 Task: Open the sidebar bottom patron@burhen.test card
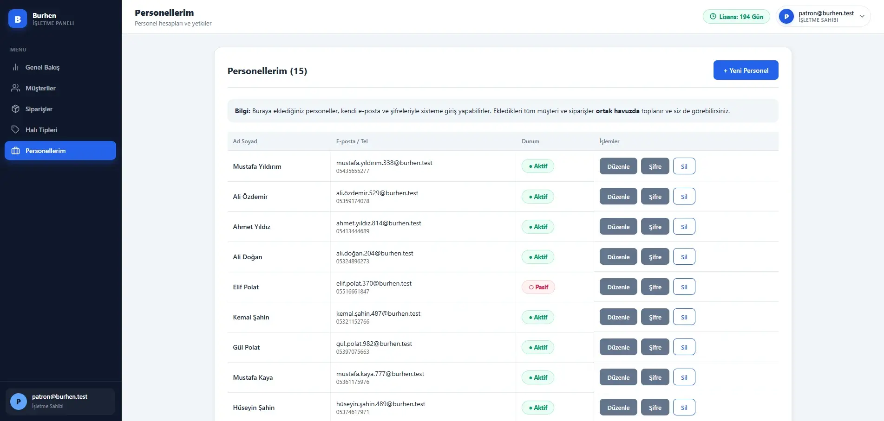[60, 402]
